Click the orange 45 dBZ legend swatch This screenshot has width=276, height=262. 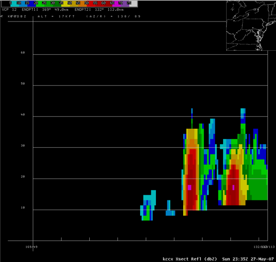(83, 4)
